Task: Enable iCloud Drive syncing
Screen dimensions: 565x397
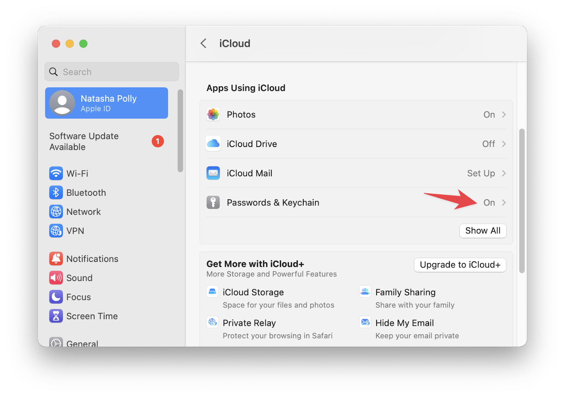Action: coord(488,143)
